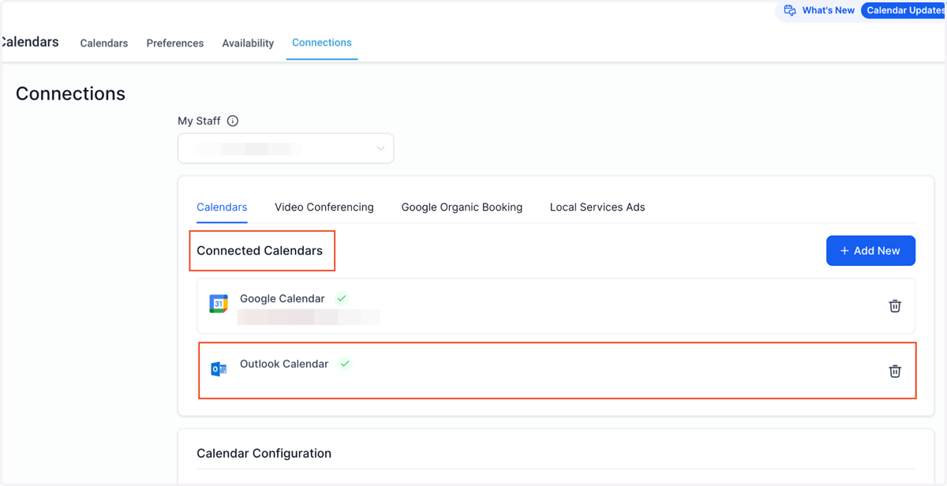947x486 pixels.
Task: Click the Outlook Calendar label
Action: (284, 364)
